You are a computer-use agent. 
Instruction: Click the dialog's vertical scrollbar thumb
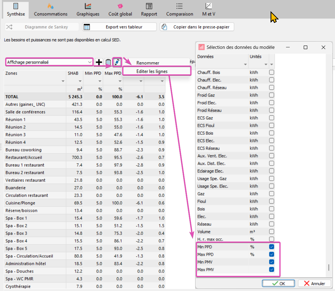[x=328, y=268]
